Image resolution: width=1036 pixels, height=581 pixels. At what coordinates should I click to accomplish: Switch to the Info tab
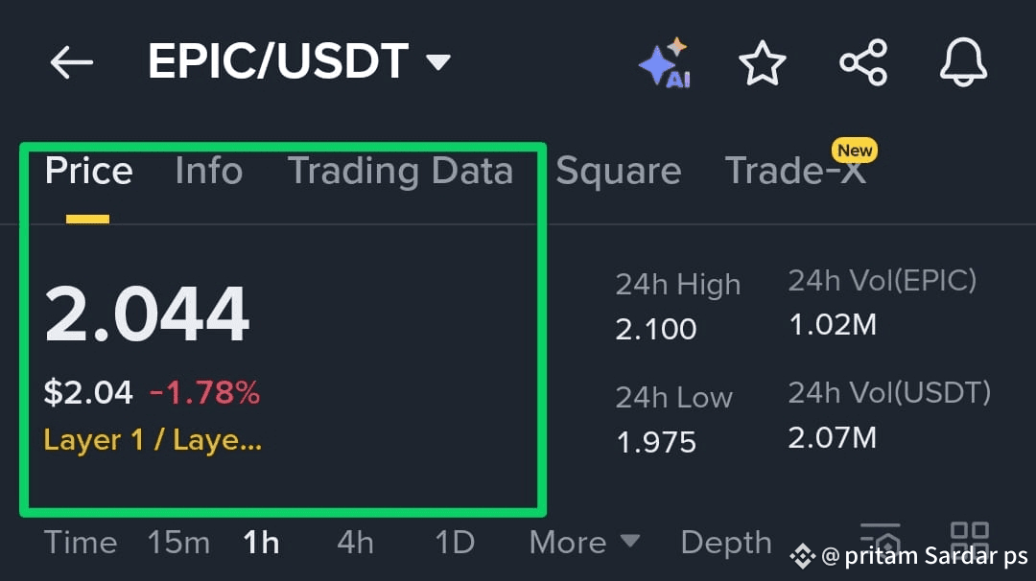pos(208,171)
